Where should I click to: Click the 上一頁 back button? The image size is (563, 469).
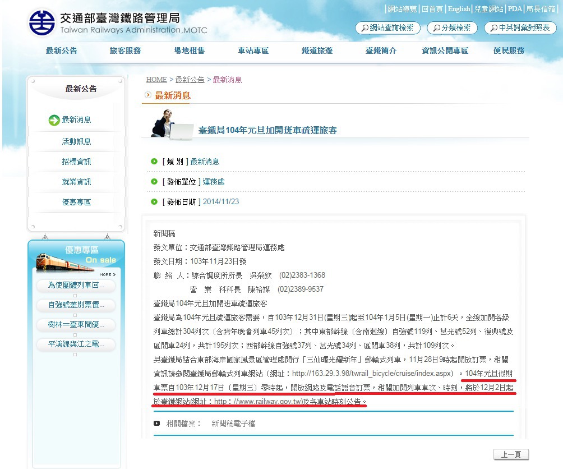[511, 454]
